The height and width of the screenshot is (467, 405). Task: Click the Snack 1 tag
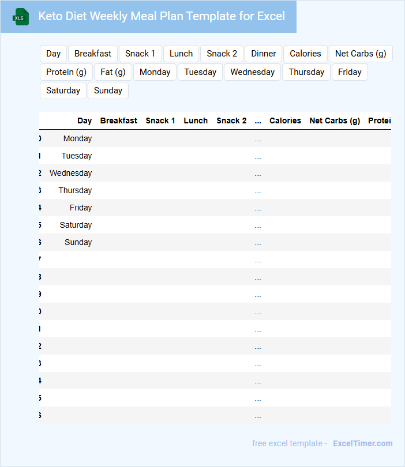click(x=140, y=54)
